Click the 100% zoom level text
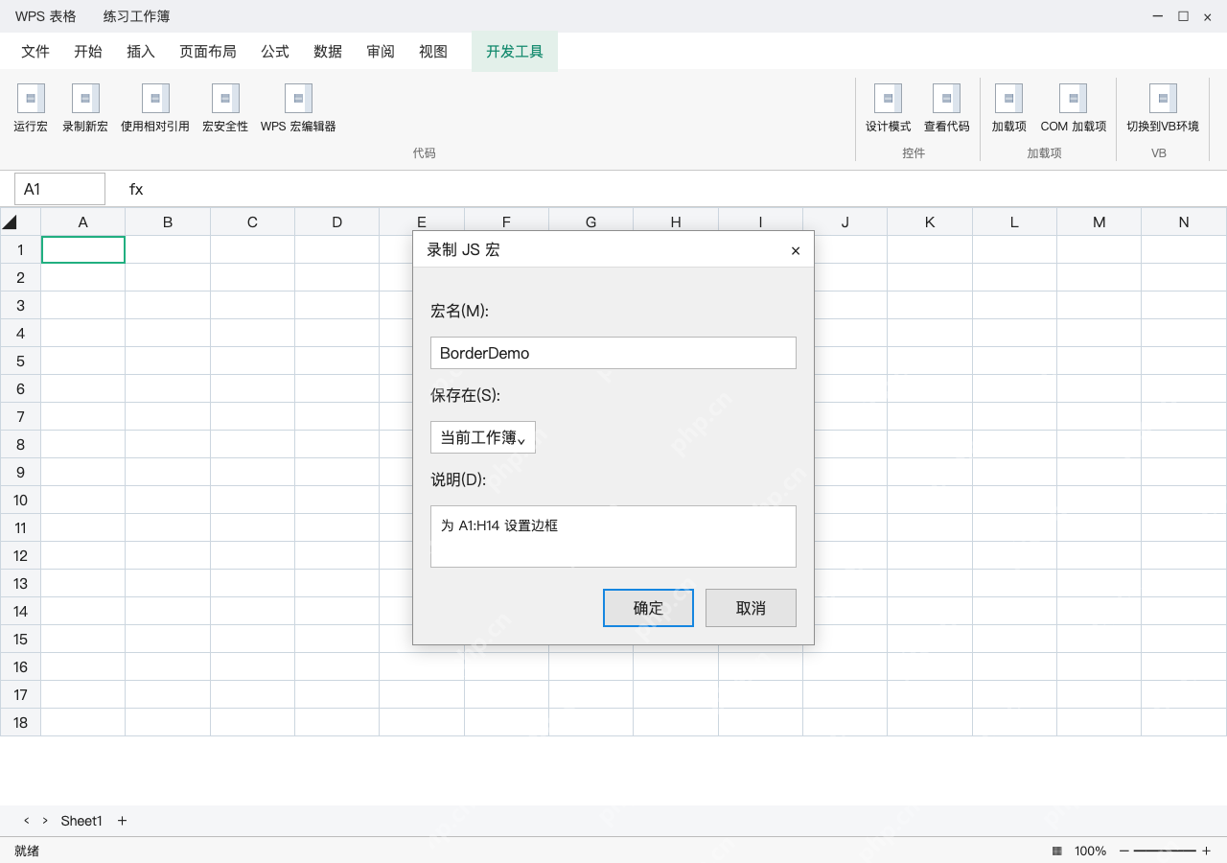The width and height of the screenshot is (1227, 863). [1090, 851]
